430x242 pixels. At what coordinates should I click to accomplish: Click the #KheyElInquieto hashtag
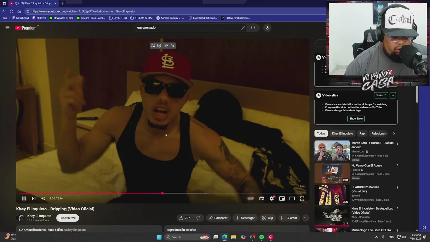point(75,230)
